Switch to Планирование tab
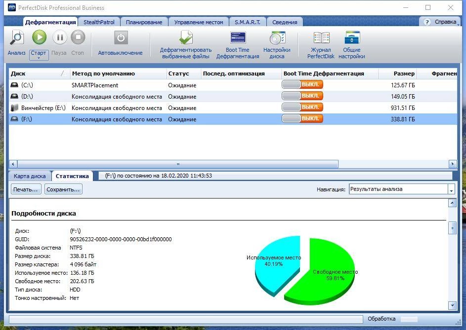466x330 pixels. coord(144,22)
